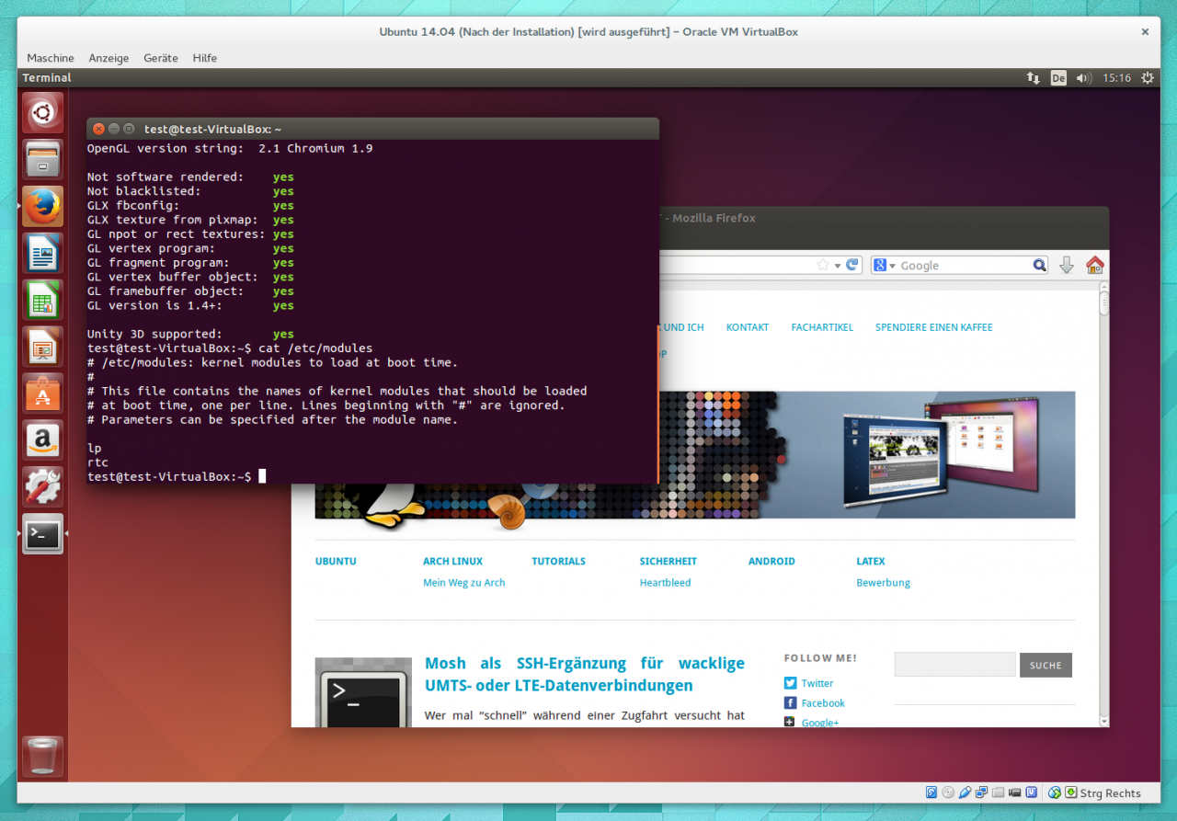Click the SUCHE search button
The width and height of the screenshot is (1177, 821).
click(1046, 665)
